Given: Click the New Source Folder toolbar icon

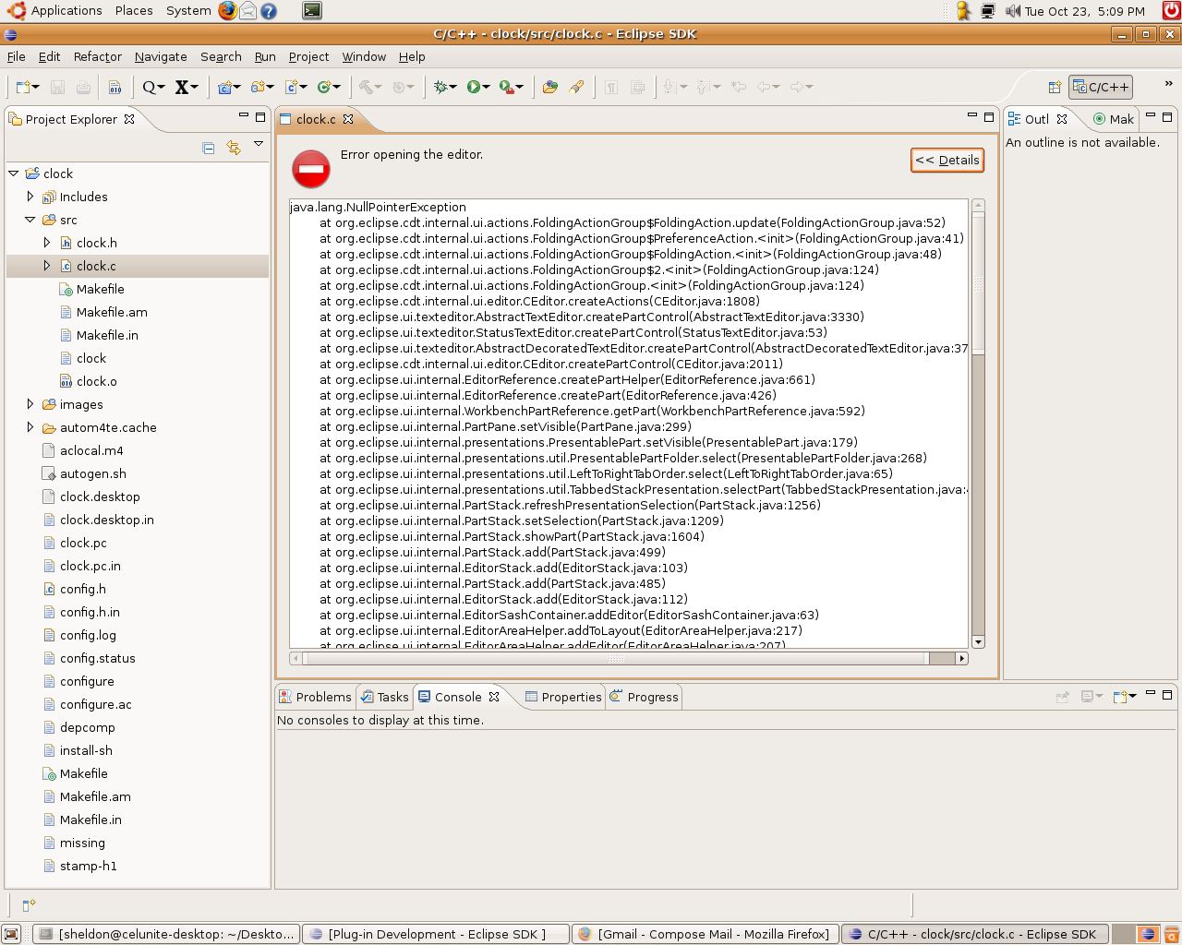Looking at the screenshot, I should click(259, 87).
